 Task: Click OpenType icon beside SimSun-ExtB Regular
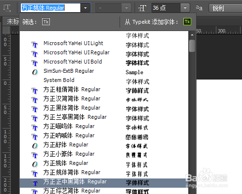(35, 72)
